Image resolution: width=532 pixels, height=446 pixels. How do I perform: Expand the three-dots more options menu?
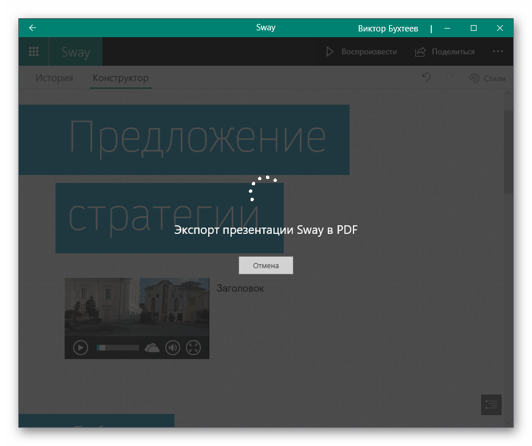[498, 51]
